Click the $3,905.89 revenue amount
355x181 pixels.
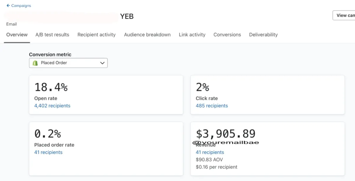click(226, 134)
